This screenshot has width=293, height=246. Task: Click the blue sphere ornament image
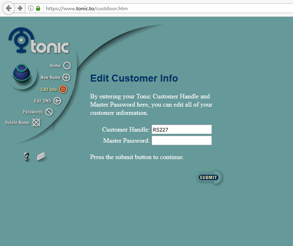click(21, 73)
